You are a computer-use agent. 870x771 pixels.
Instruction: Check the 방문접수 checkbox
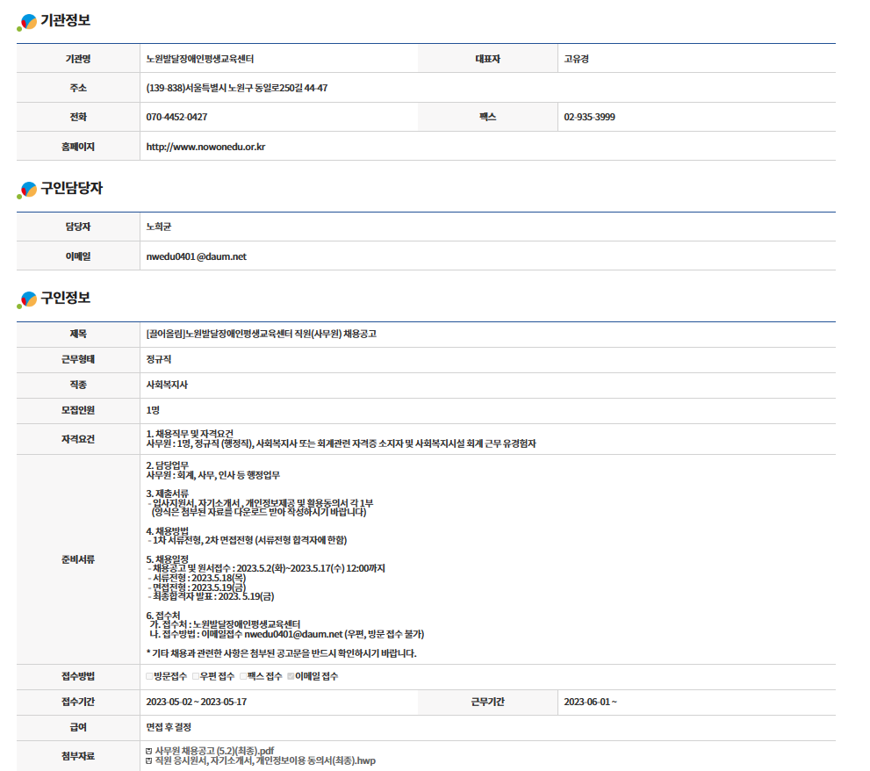(x=149, y=676)
